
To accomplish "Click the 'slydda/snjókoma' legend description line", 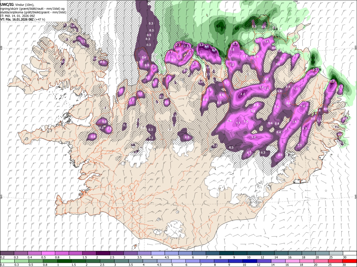I will [33, 12].
